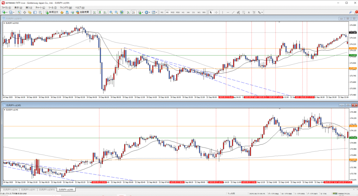Tile the chart windows
This screenshot has width=358, height=196.
pyautogui.click(x=122, y=12)
